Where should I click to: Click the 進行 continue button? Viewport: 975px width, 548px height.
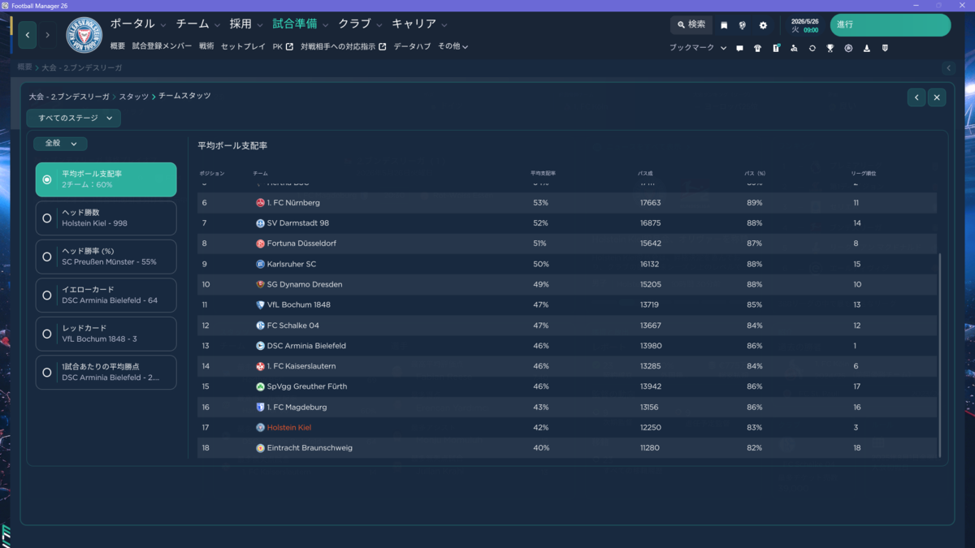890,25
